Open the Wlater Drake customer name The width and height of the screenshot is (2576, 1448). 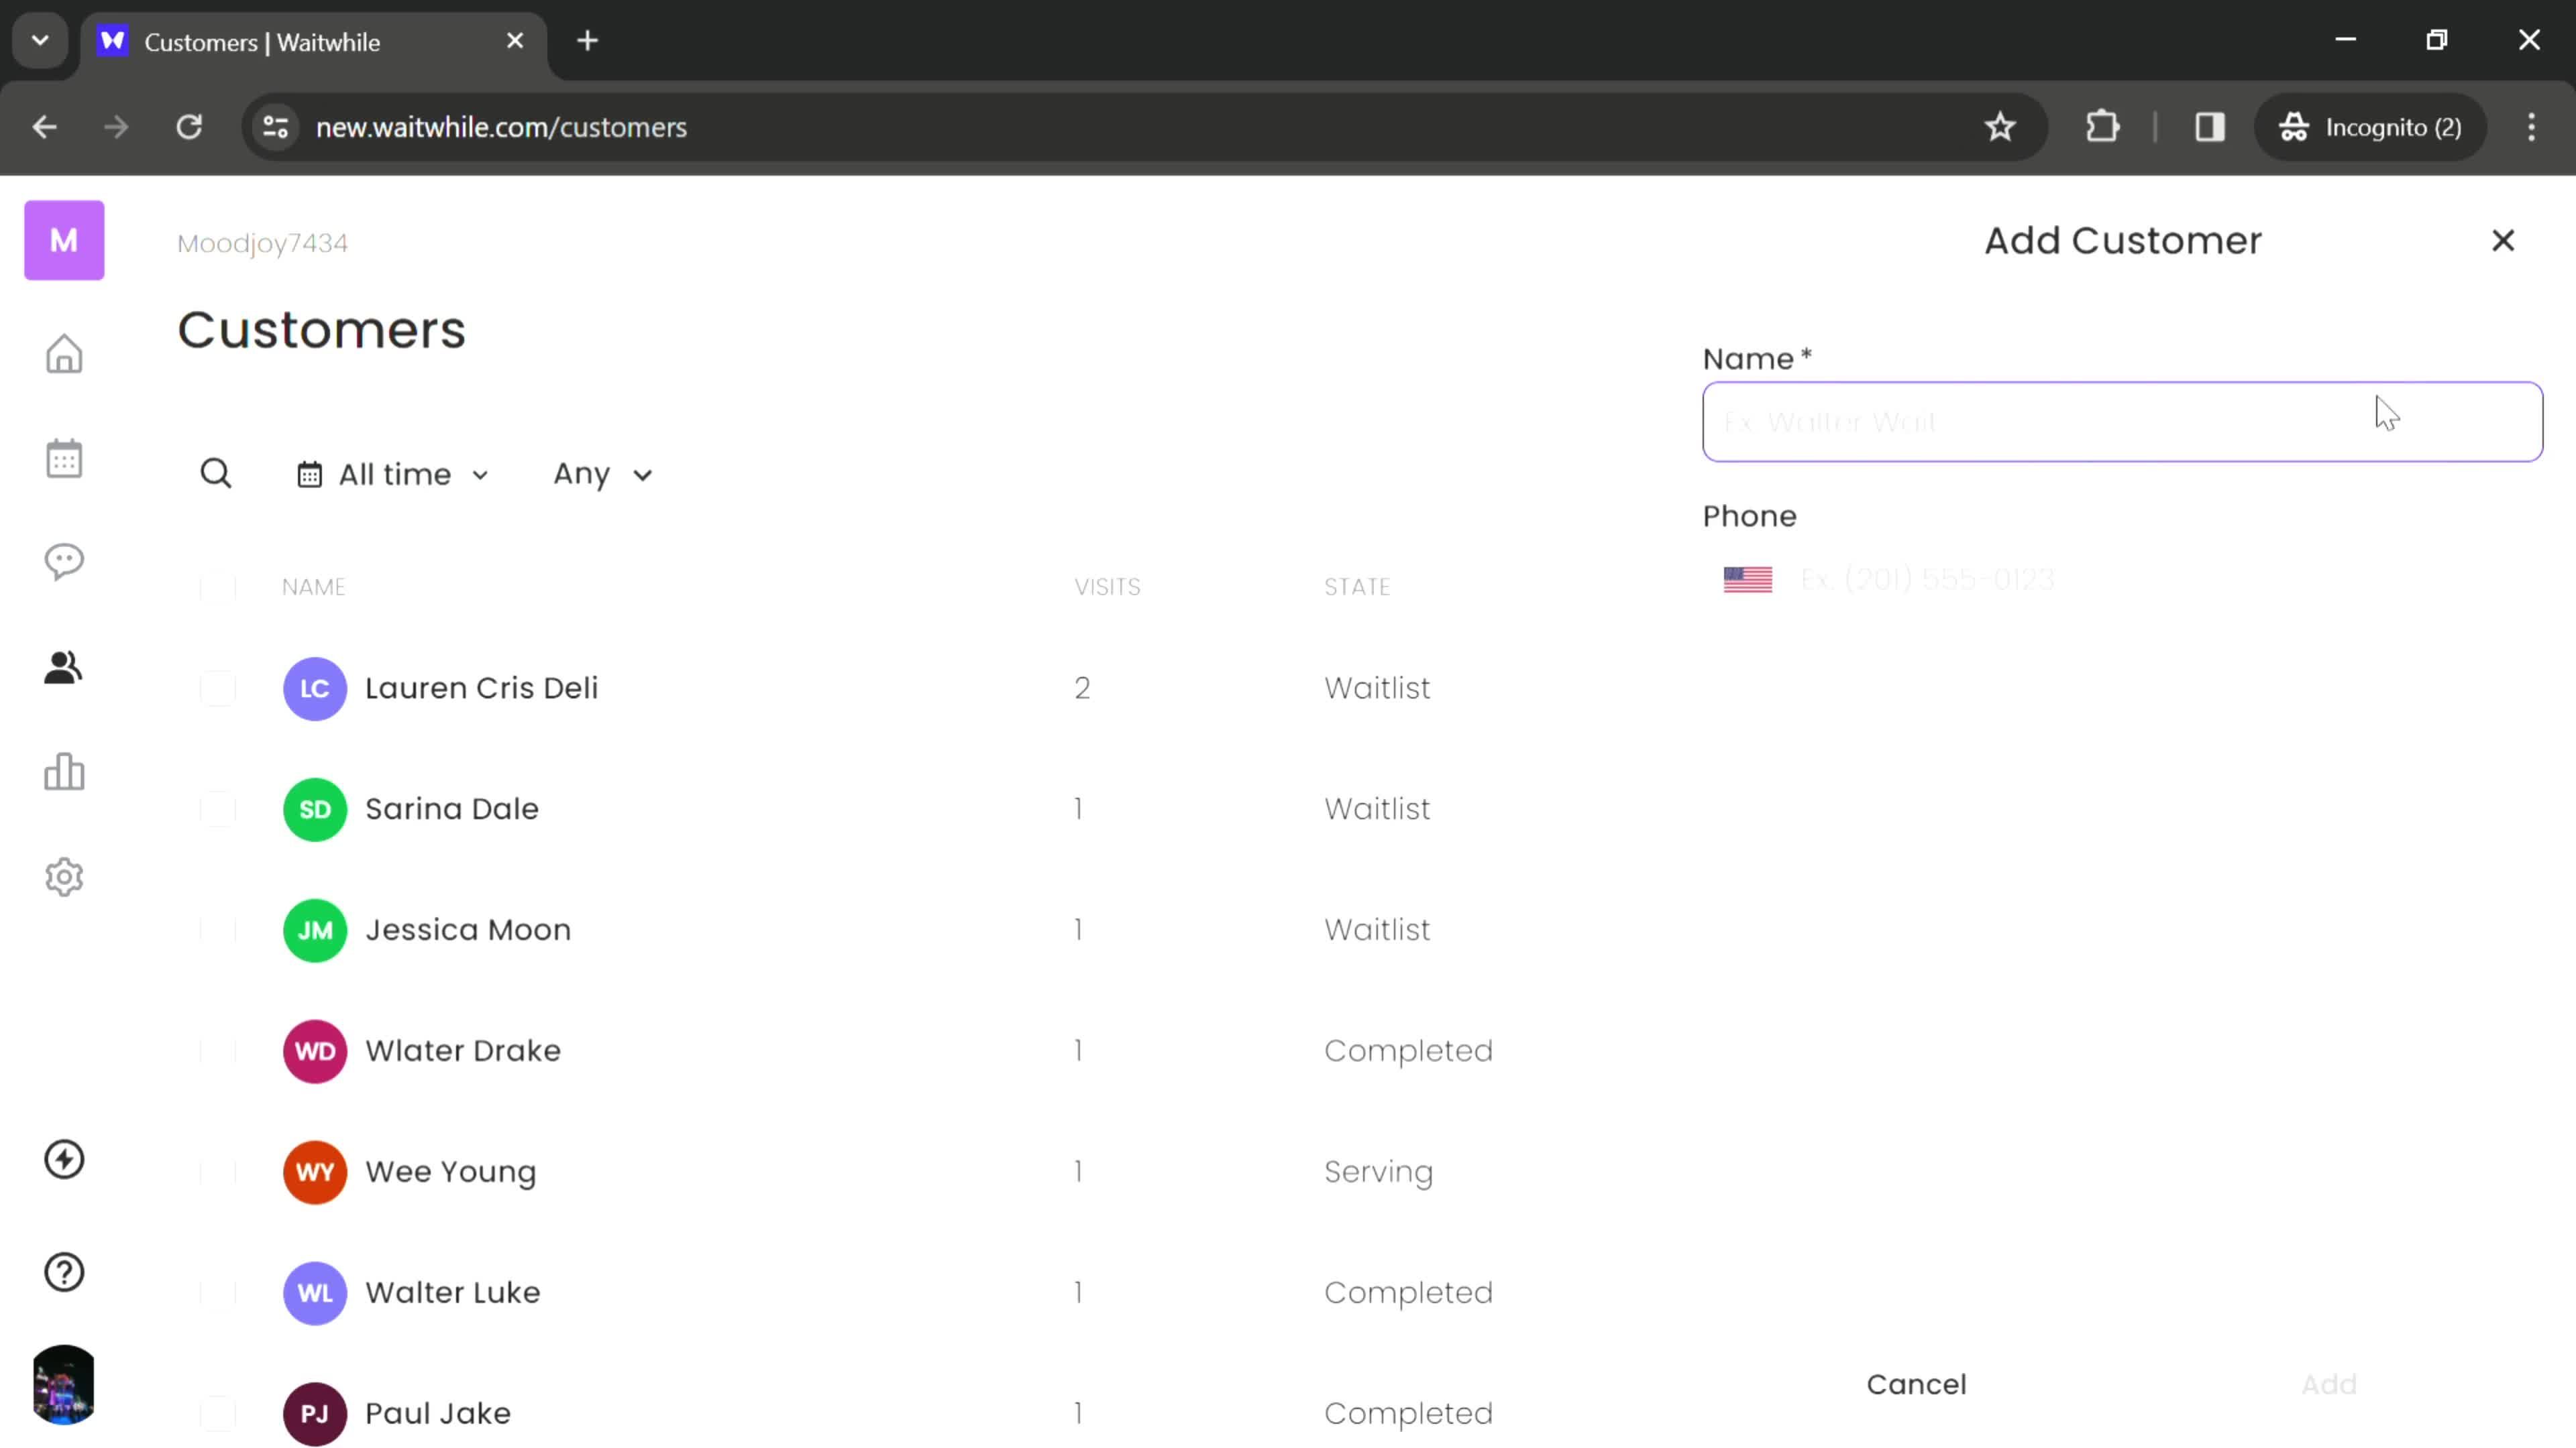pyautogui.click(x=463, y=1051)
